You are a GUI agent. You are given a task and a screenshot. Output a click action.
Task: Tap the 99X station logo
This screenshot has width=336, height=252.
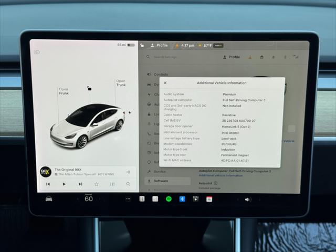click(46, 172)
